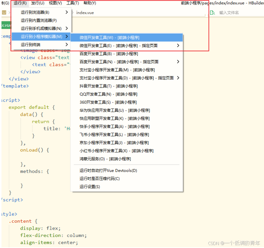Click 'onLoad() {' code line
The width and height of the screenshot is (264, 248).
35,150
